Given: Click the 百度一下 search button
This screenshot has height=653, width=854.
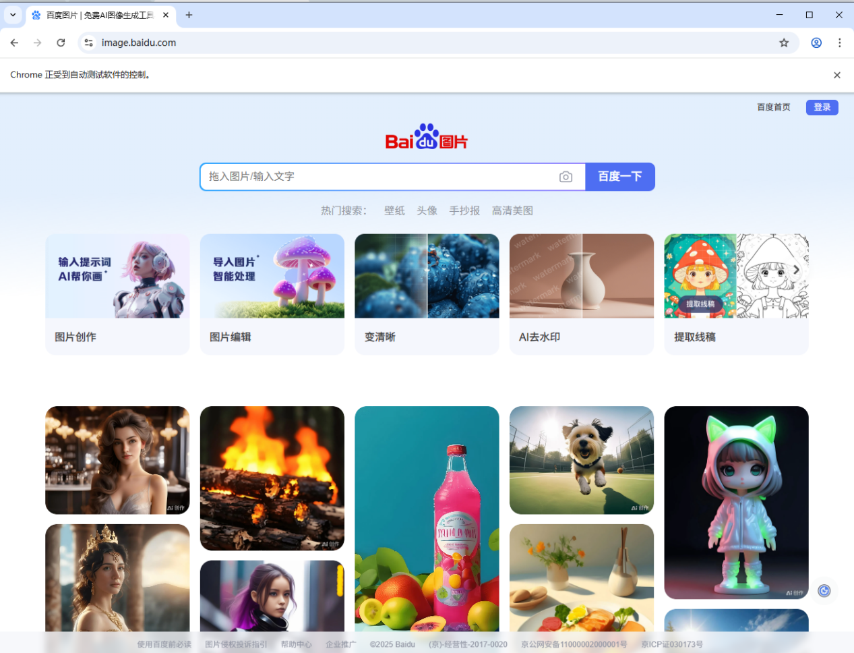Looking at the screenshot, I should [620, 177].
